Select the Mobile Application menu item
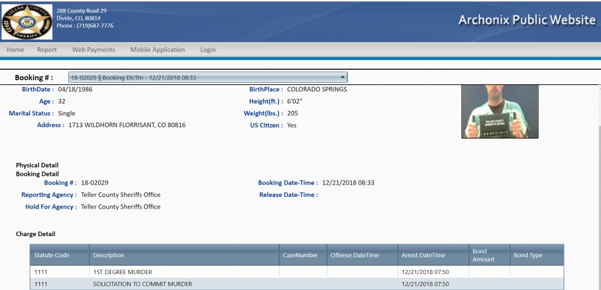Viewport: 601px width, 290px height. pos(157,50)
